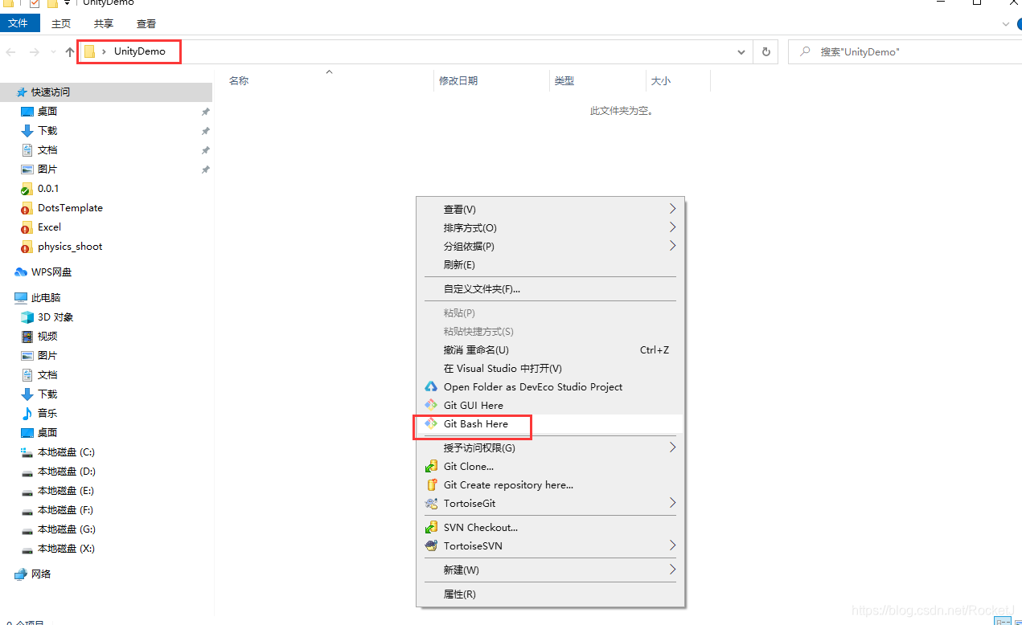Screen dimensions: 1022x625
Task: Open the 文件 ribbon tab
Action: tap(18, 23)
